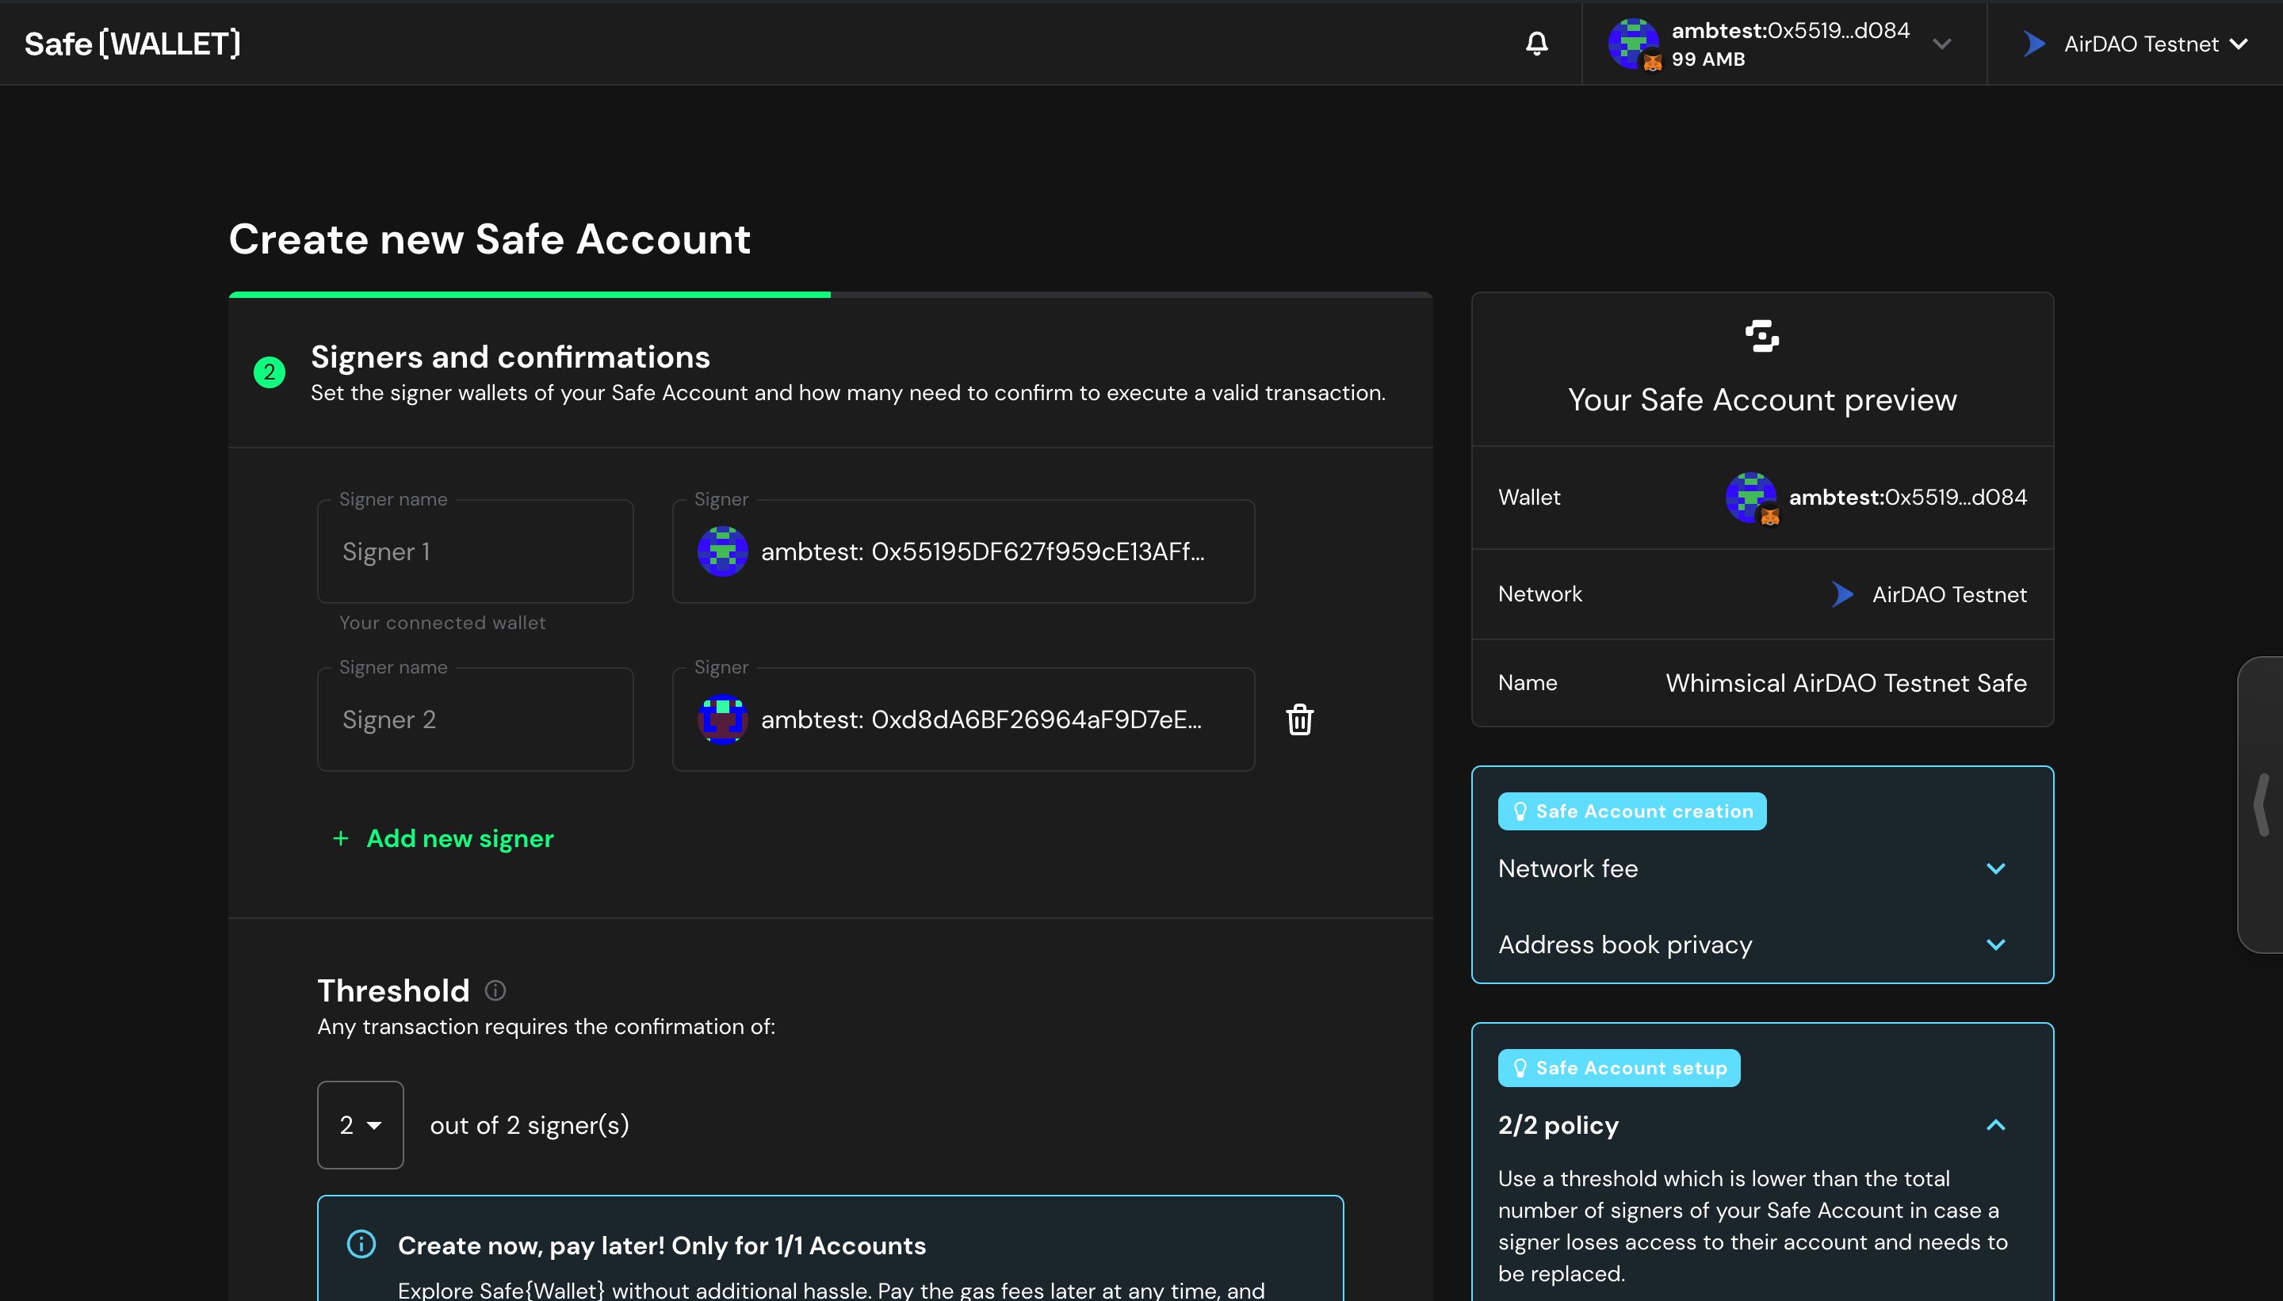Image resolution: width=2283 pixels, height=1301 pixels.
Task: Click the Signer 2 address field
Action: (964, 719)
